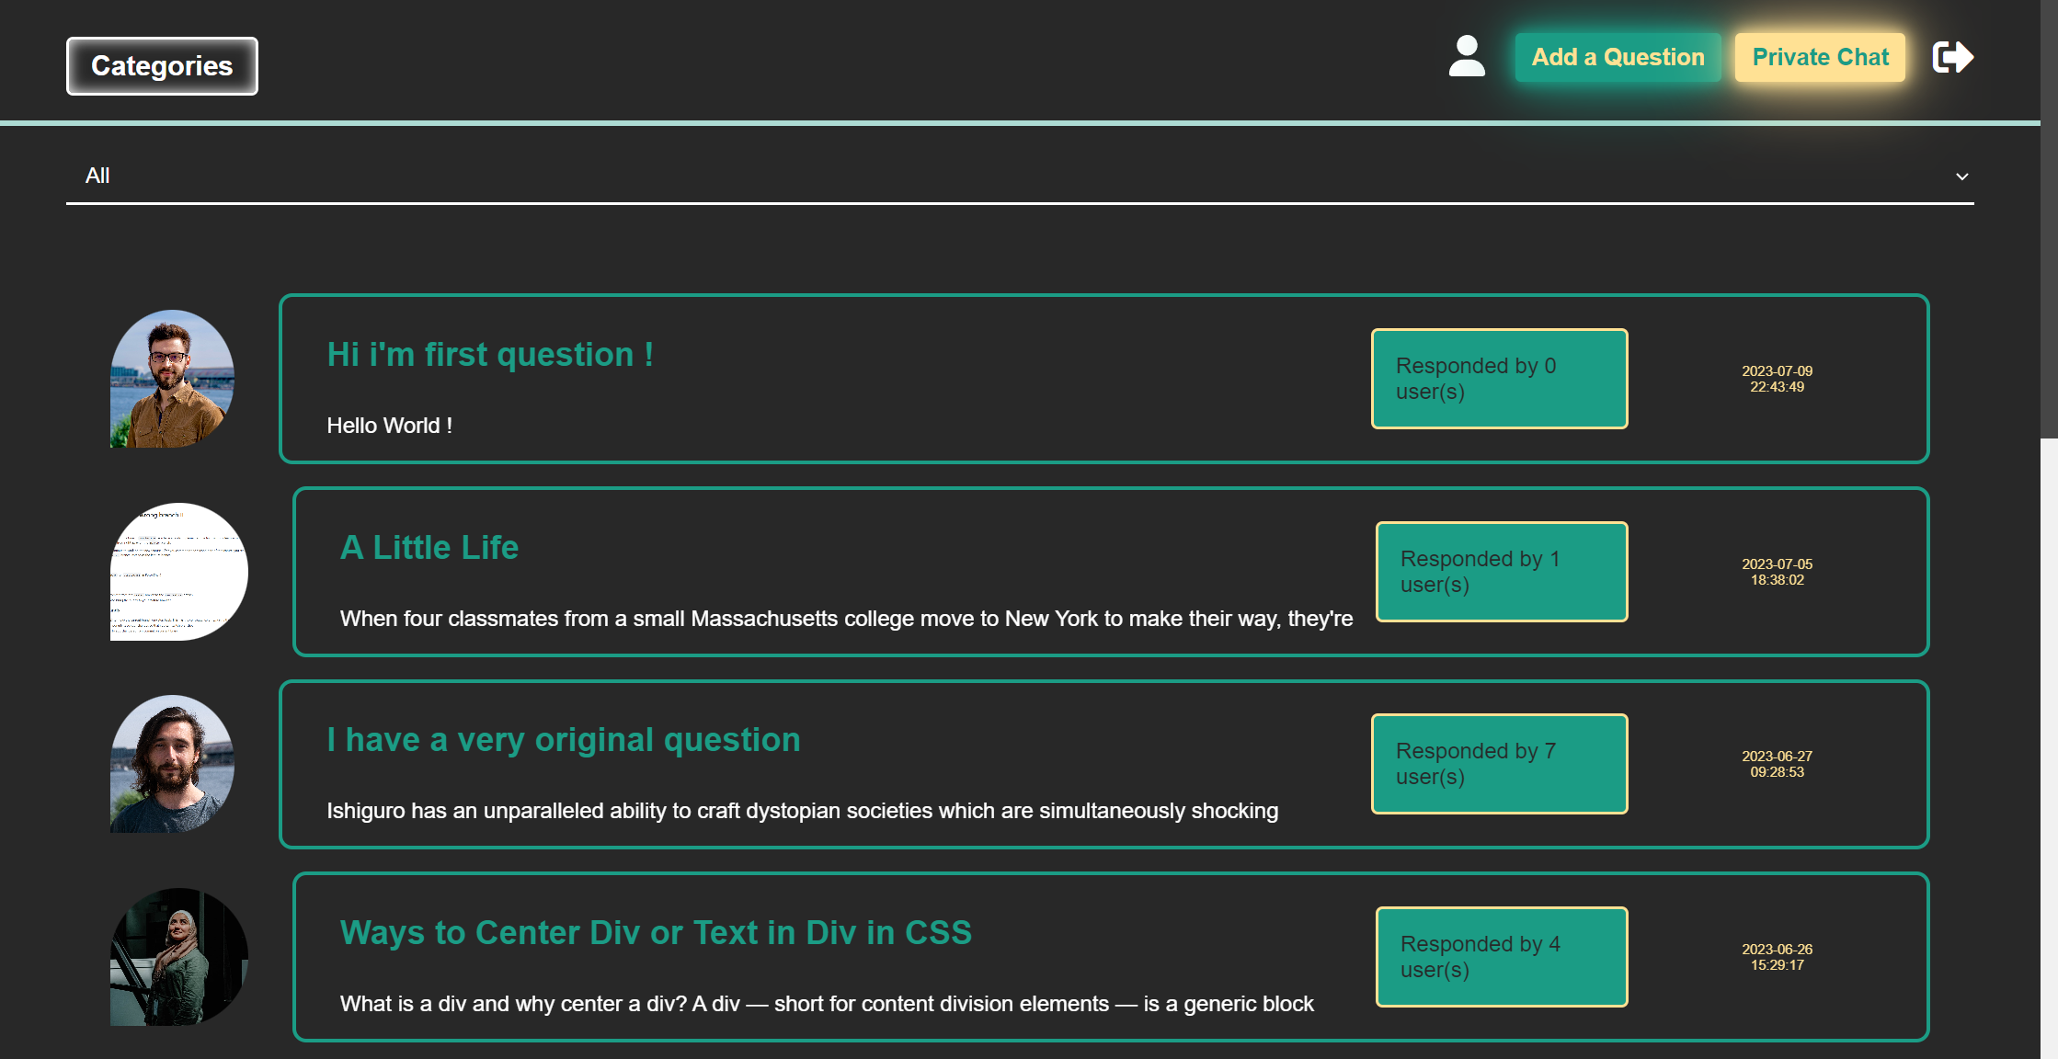Open the question 'Hi i'm first question !'
The height and width of the screenshot is (1059, 2058).
coord(489,354)
